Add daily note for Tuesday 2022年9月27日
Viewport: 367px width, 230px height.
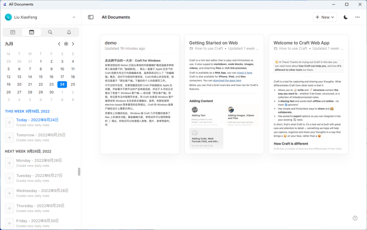(x=10, y=178)
